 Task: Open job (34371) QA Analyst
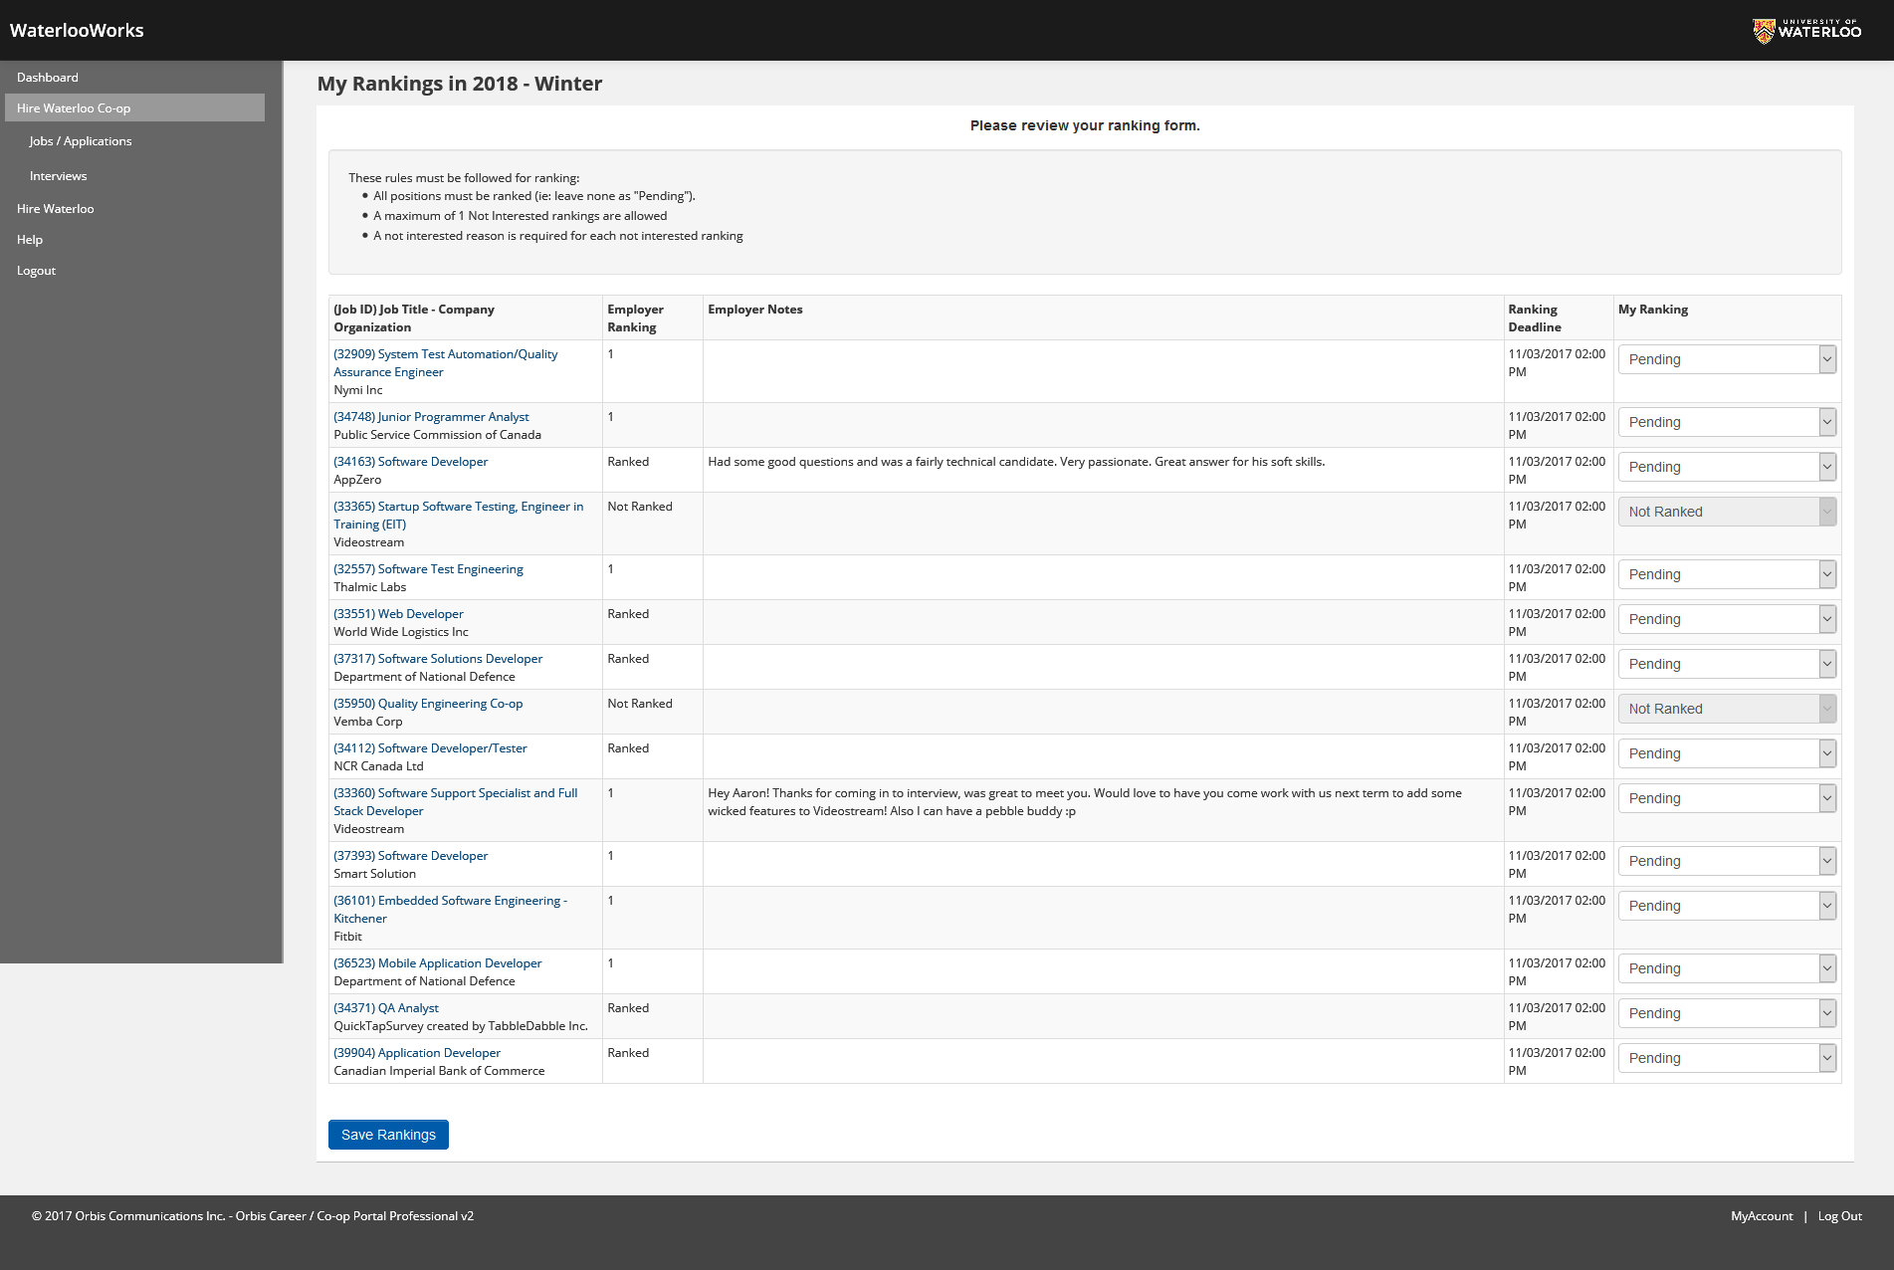pos(385,1008)
